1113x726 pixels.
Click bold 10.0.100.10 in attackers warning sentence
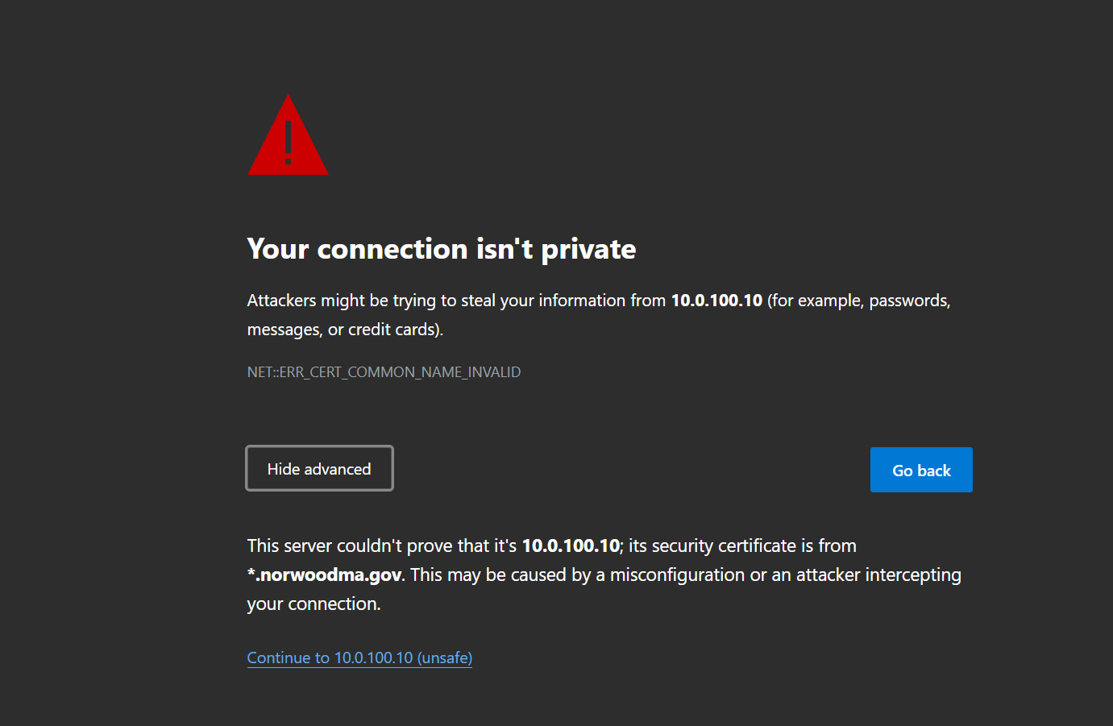(716, 301)
